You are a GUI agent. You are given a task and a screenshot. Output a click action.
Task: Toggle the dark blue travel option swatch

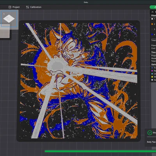tap(152, 68)
